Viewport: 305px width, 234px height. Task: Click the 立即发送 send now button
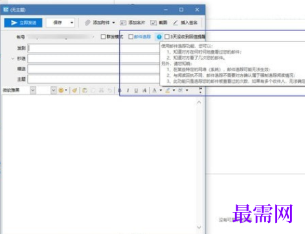point(23,23)
